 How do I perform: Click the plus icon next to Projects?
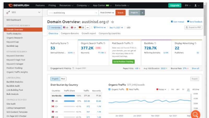[142, 13]
